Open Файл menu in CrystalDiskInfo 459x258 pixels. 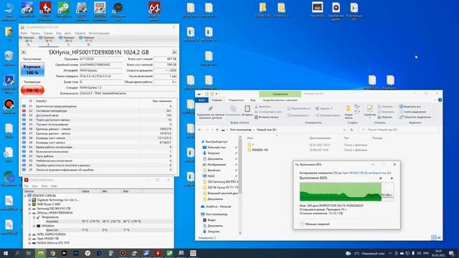(x=24, y=33)
